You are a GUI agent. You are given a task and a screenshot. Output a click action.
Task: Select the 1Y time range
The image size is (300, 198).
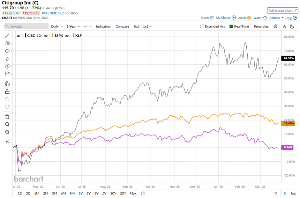click(x=80, y=194)
